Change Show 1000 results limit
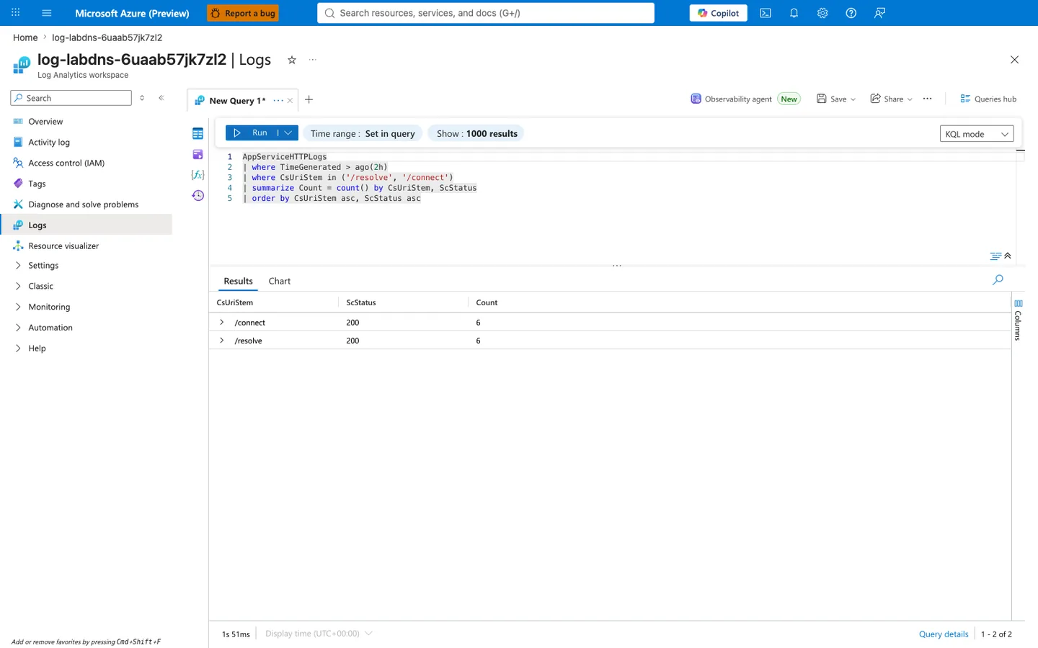This screenshot has width=1038, height=648. [477, 133]
